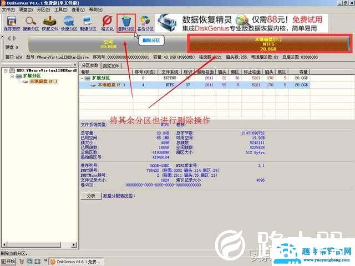Collapse 扩展分区 row in the partition table

click(x=82, y=78)
